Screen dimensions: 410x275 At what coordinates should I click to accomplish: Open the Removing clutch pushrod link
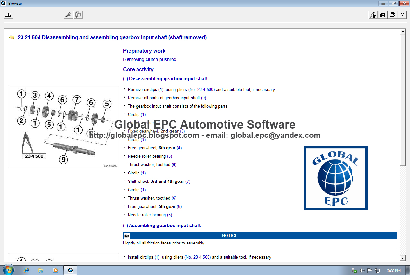(x=150, y=59)
